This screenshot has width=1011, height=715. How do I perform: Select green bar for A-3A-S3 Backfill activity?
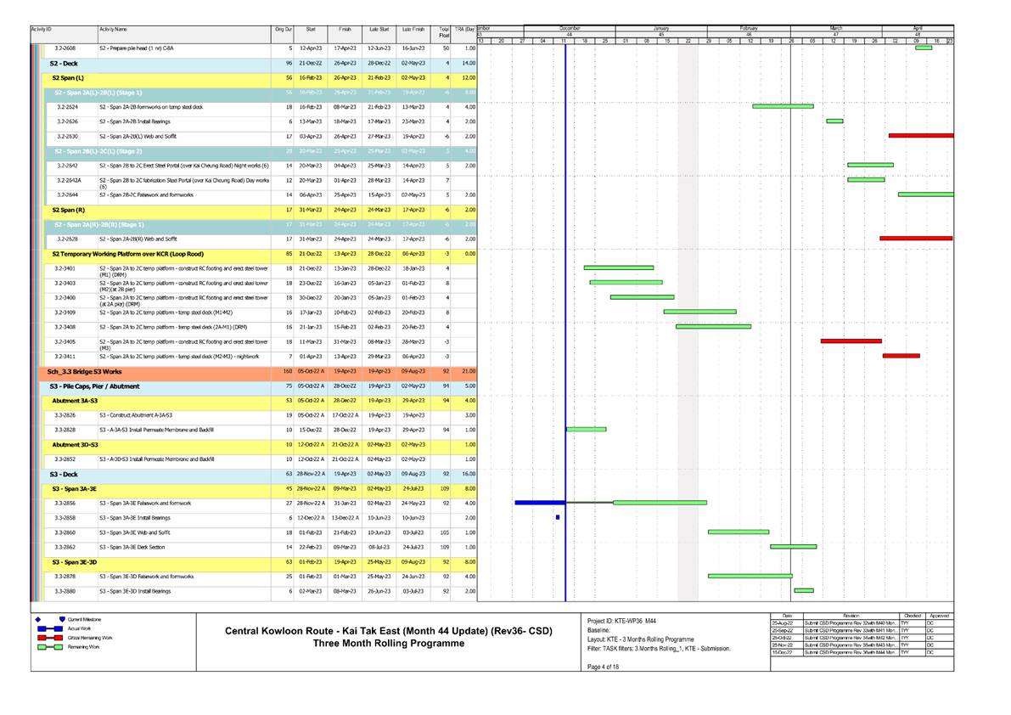[x=586, y=430]
